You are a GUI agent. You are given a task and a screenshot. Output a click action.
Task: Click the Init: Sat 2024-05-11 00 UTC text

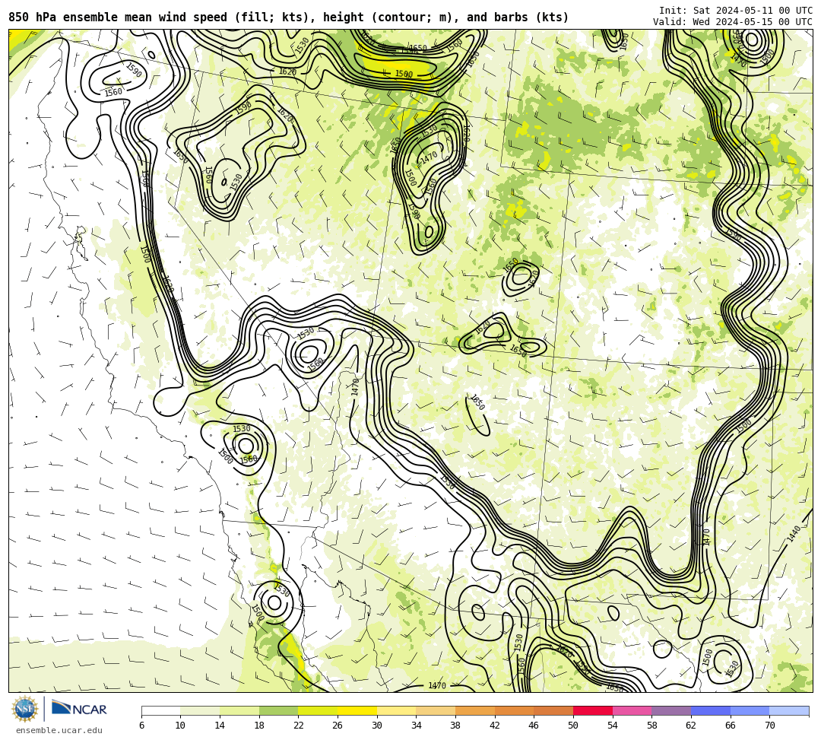pos(736,11)
